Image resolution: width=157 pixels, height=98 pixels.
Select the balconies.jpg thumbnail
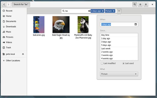(39, 25)
